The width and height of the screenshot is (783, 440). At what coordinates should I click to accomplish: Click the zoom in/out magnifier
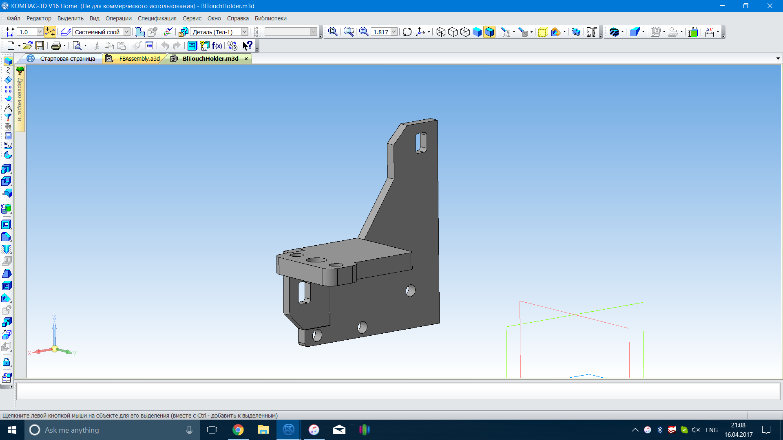click(x=364, y=32)
